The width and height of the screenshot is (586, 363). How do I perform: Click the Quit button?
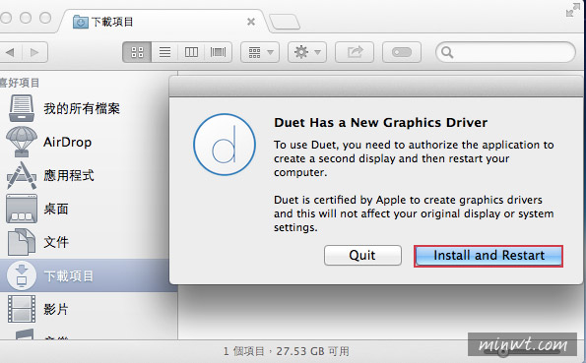point(362,256)
